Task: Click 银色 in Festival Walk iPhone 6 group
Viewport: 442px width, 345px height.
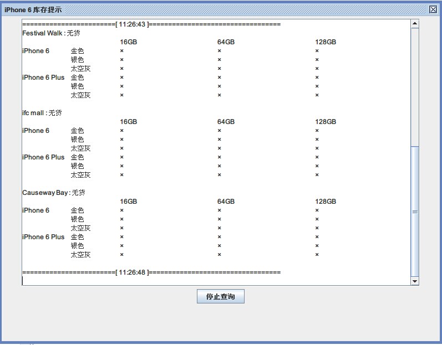Action: (x=77, y=60)
